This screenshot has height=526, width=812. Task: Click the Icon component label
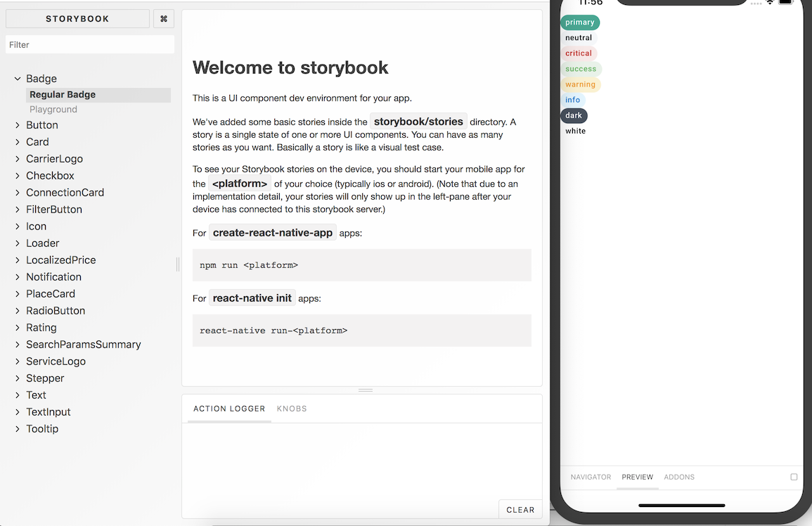point(37,226)
